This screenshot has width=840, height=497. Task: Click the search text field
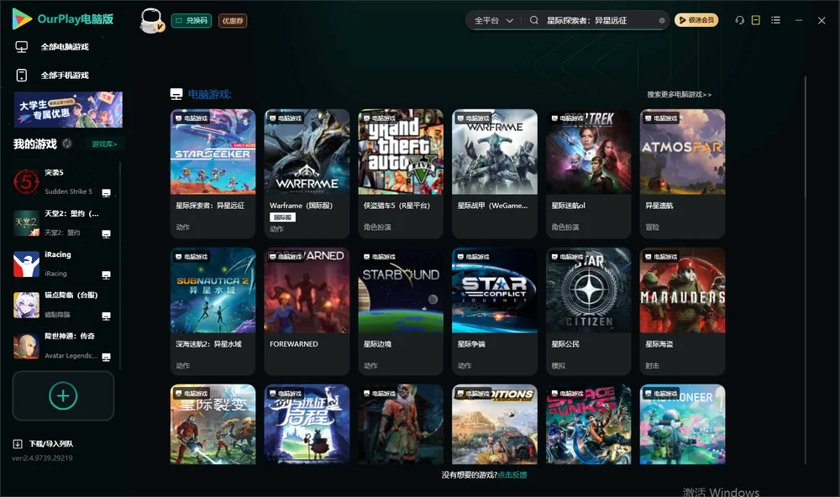(x=600, y=20)
